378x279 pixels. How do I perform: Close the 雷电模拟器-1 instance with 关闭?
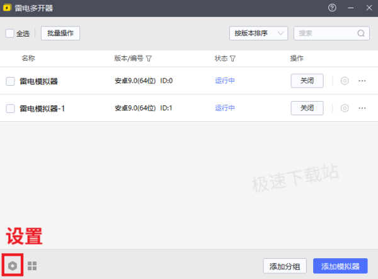pyautogui.click(x=307, y=108)
